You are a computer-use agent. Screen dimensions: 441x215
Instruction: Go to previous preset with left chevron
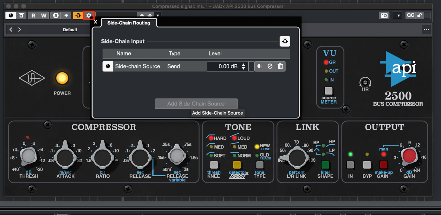coord(11,29)
